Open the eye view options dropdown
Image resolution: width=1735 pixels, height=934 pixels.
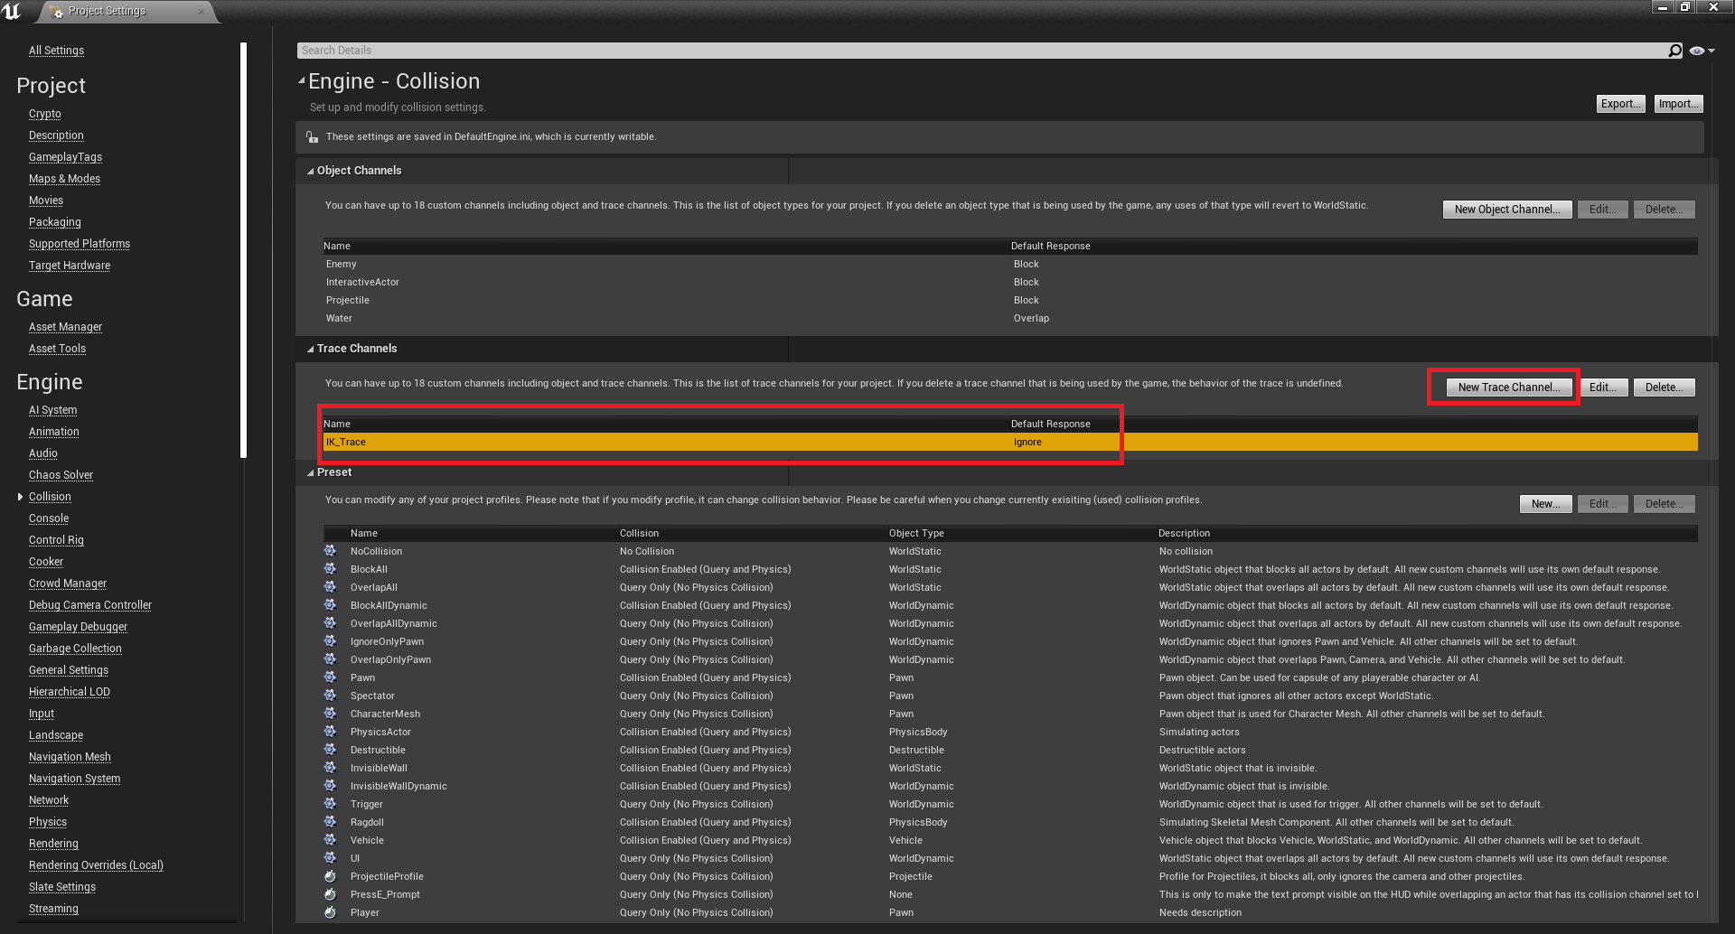[1702, 51]
